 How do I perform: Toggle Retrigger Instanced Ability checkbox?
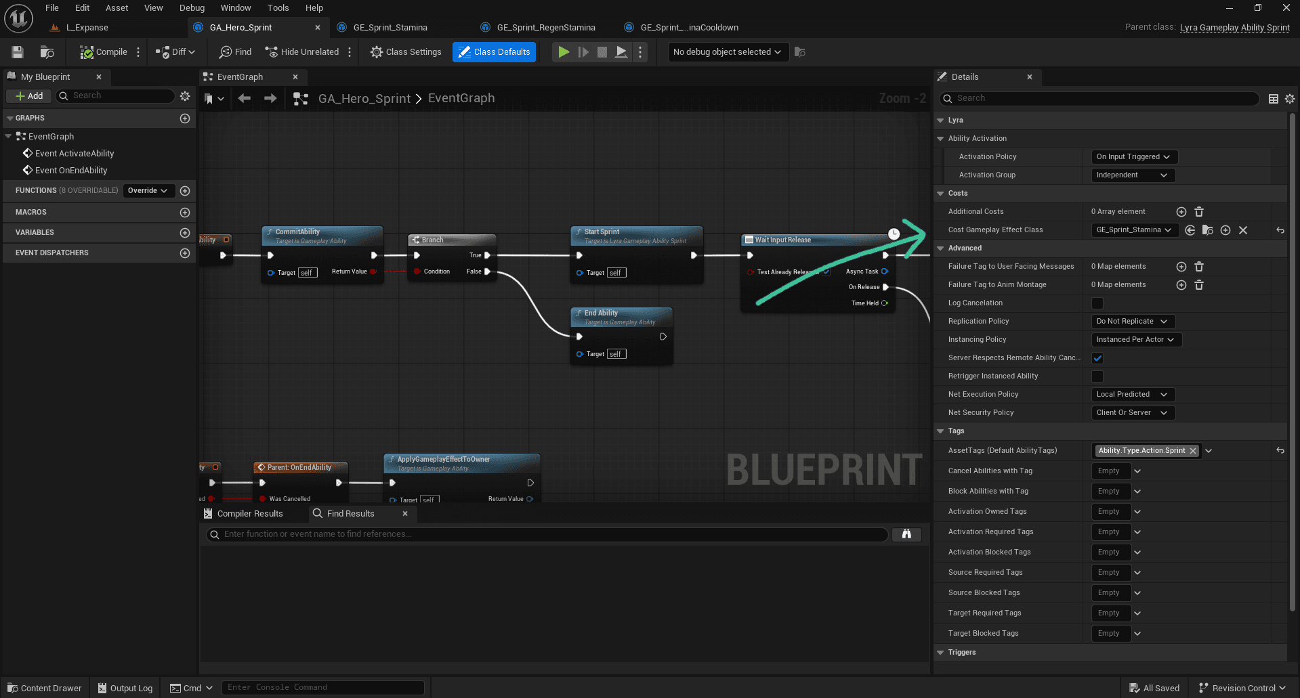point(1097,376)
